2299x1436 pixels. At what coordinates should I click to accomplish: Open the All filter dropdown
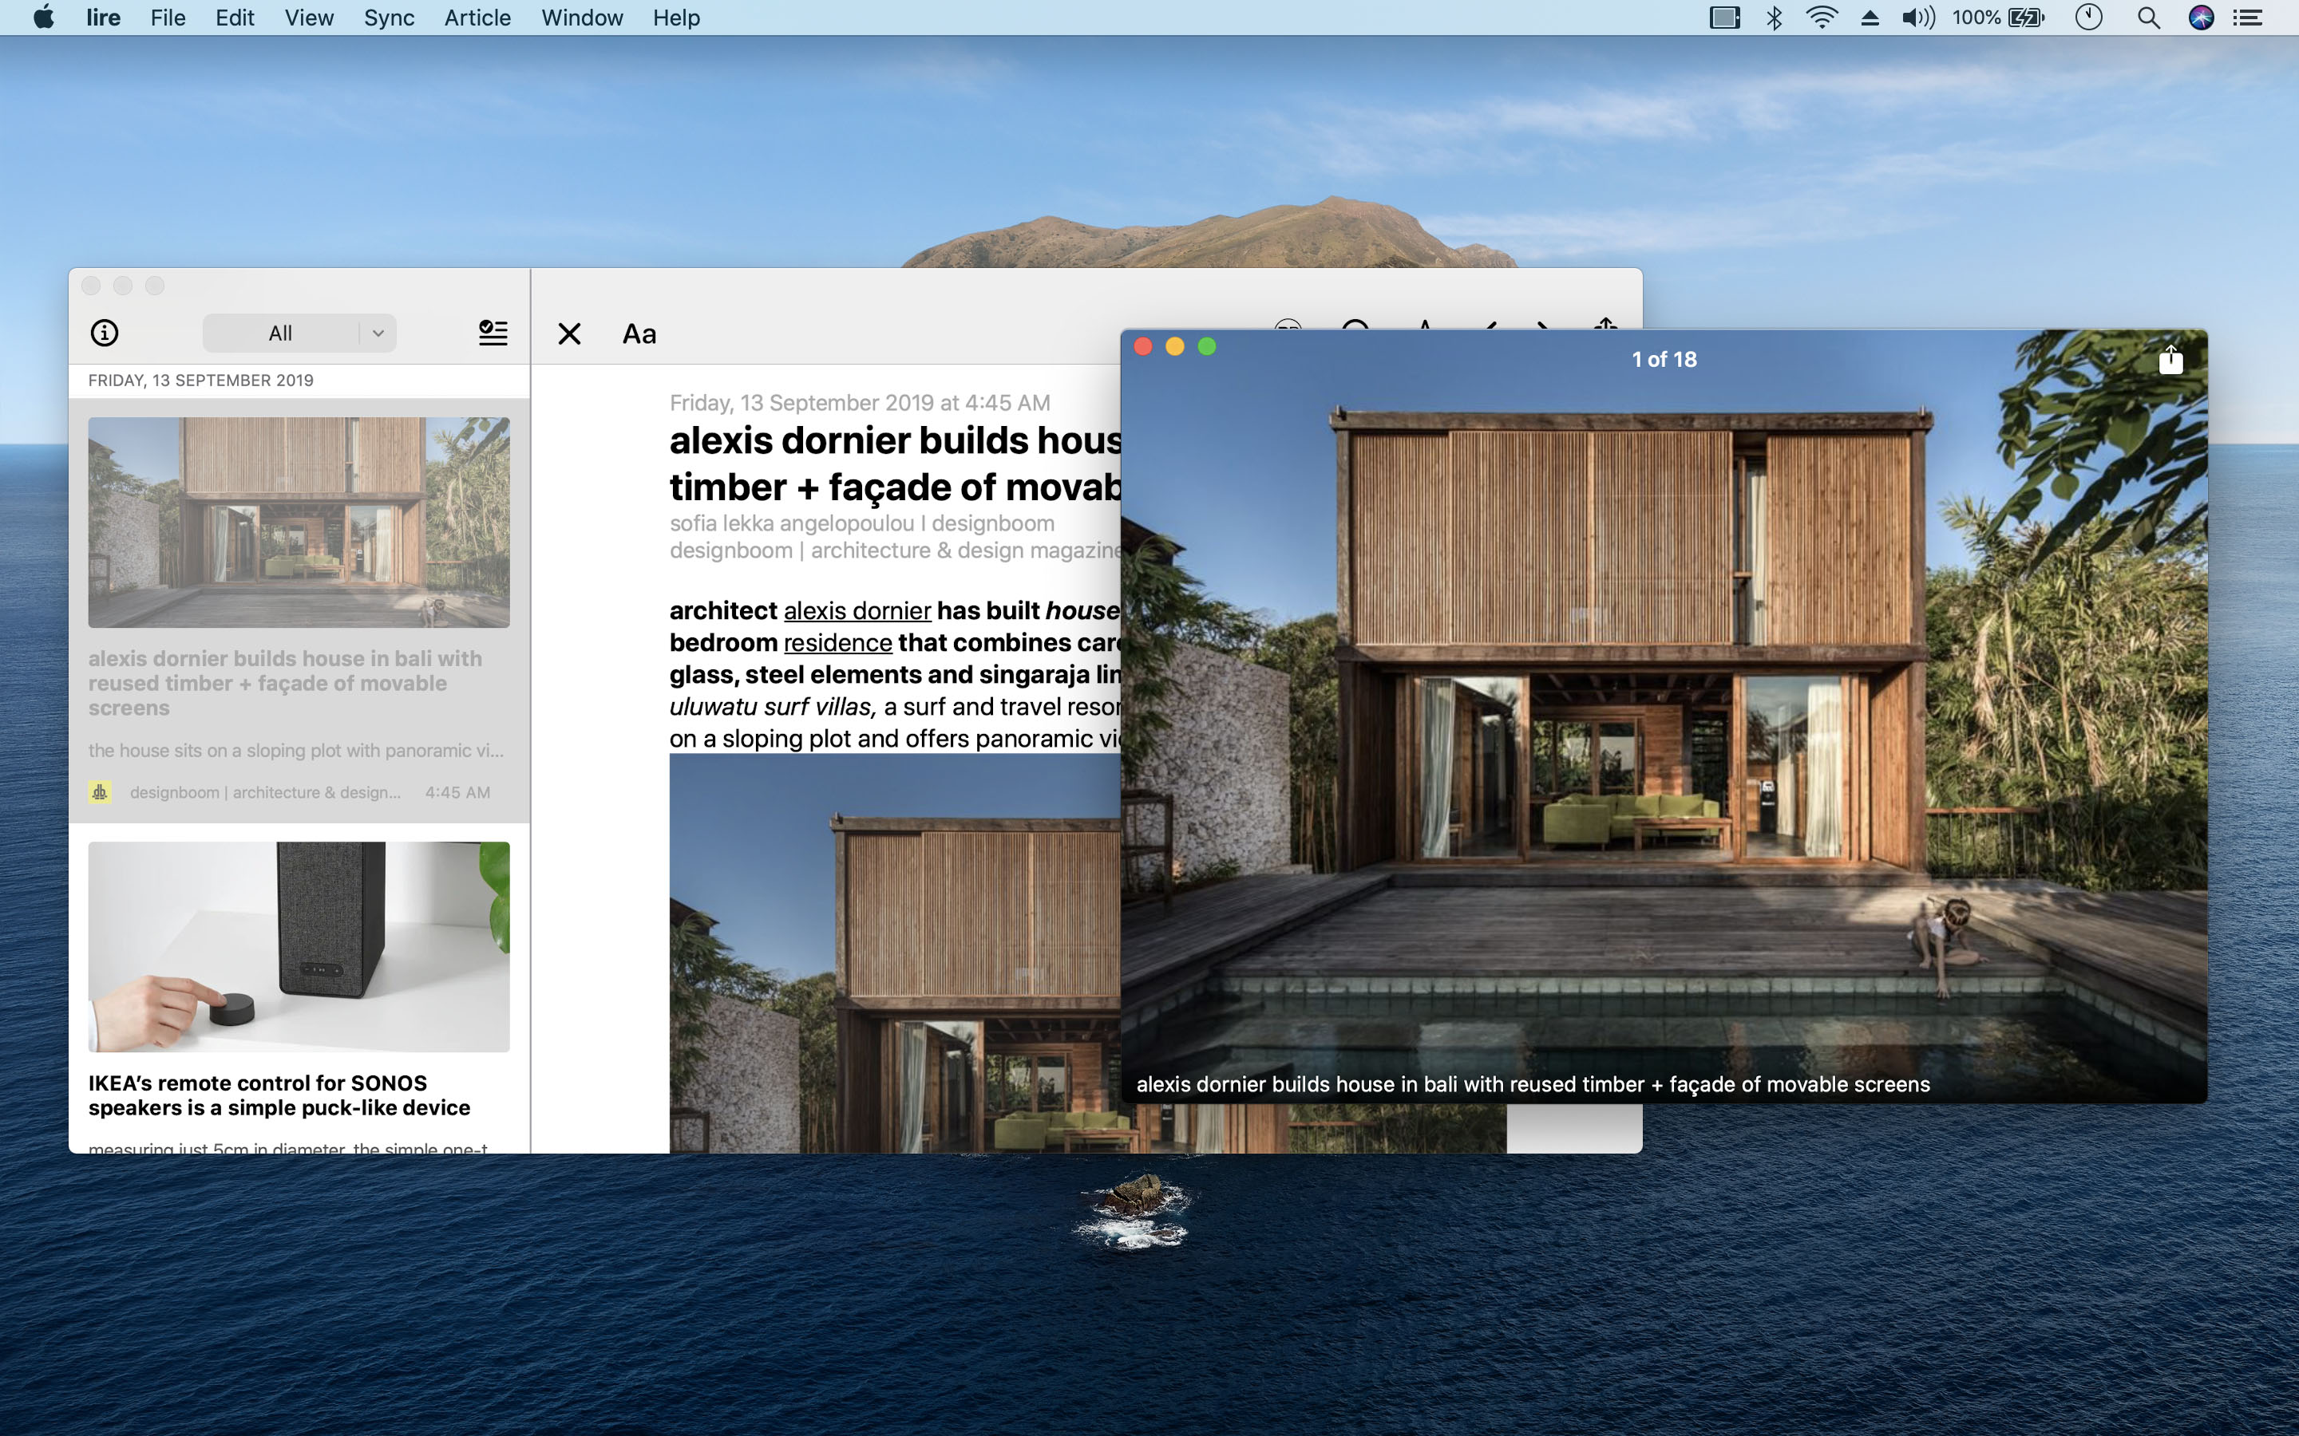[299, 333]
